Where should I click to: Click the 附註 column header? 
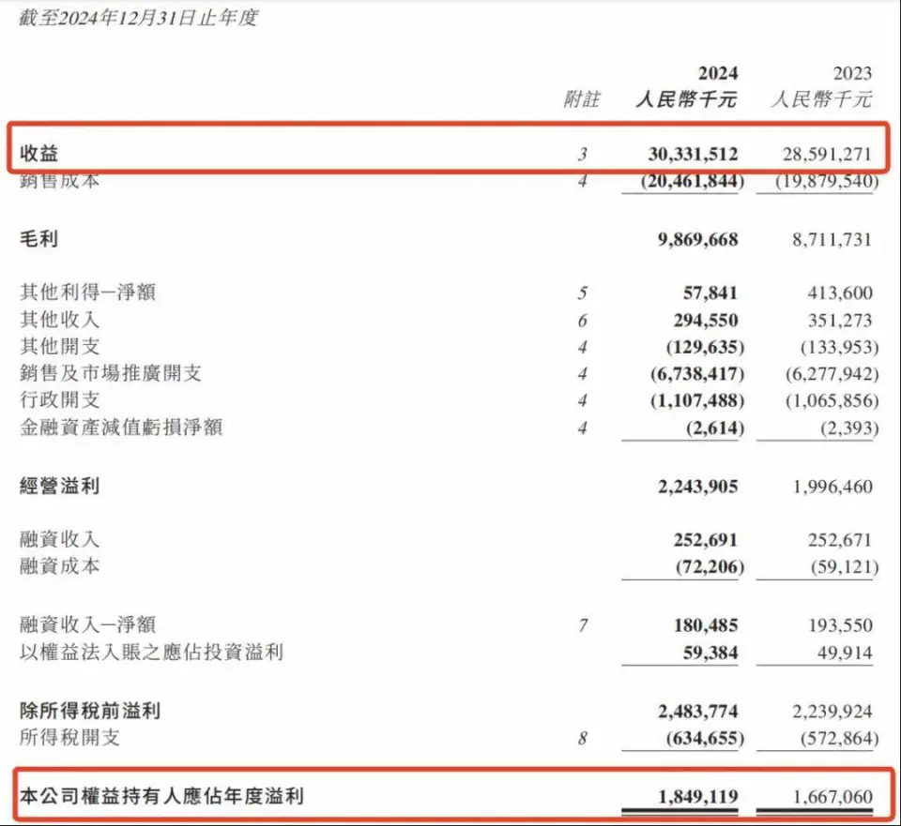[x=581, y=98]
